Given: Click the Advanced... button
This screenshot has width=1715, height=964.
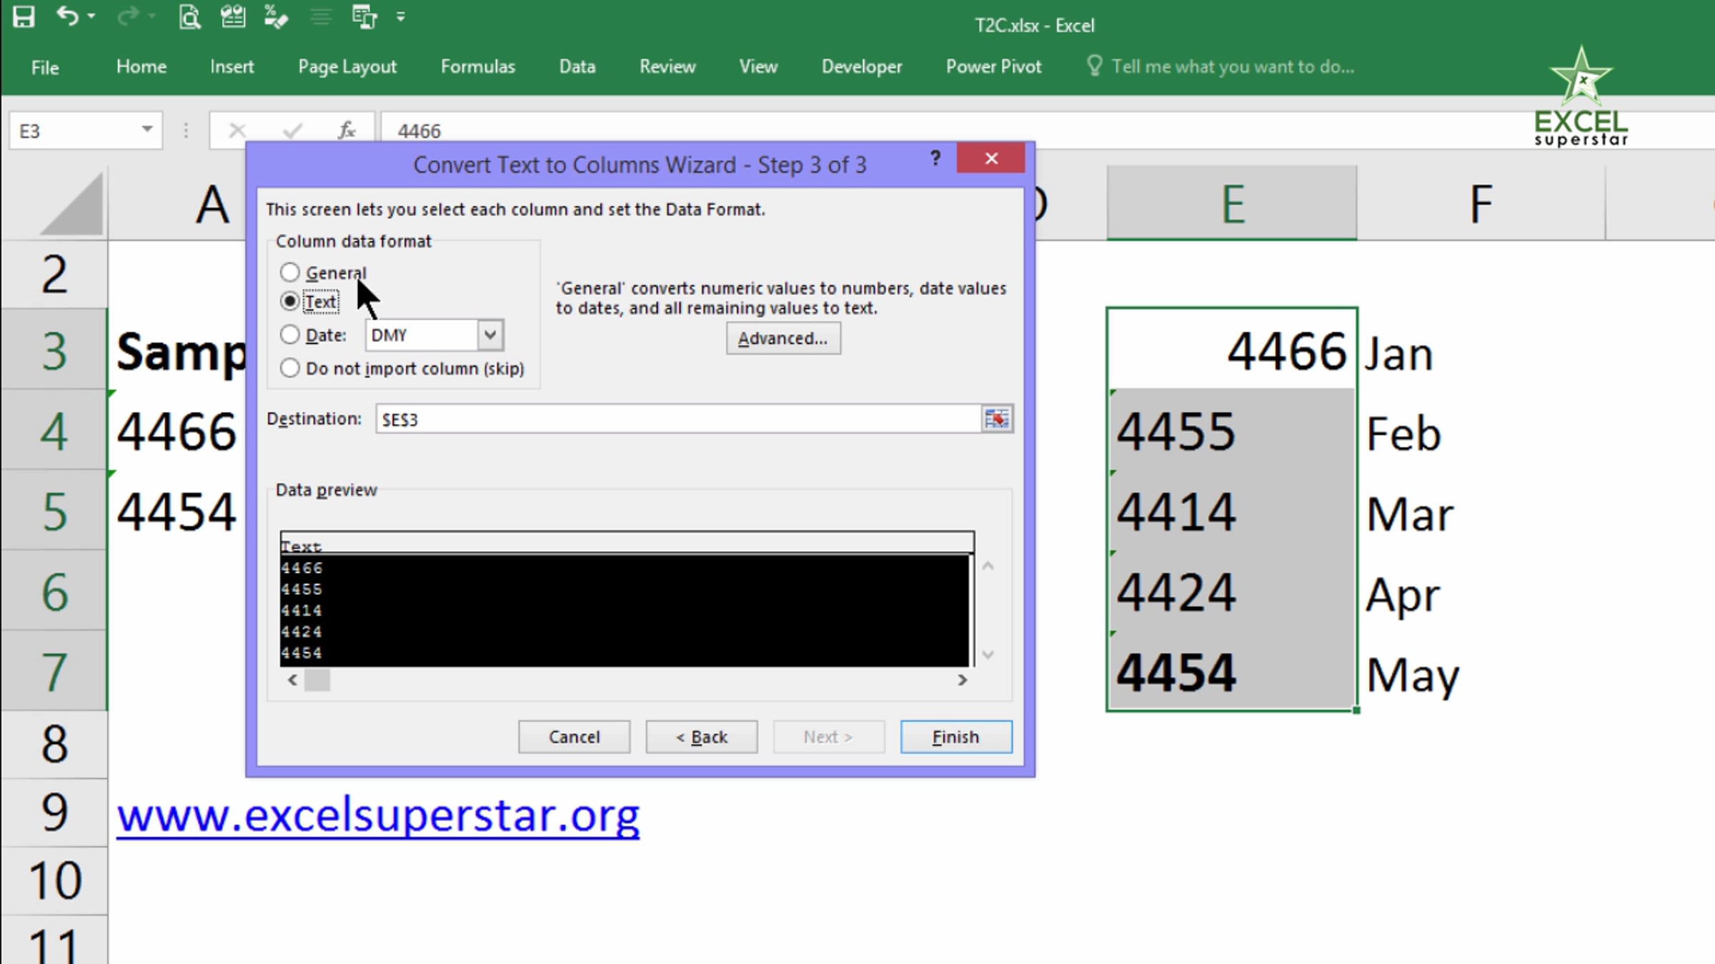Looking at the screenshot, I should [783, 338].
